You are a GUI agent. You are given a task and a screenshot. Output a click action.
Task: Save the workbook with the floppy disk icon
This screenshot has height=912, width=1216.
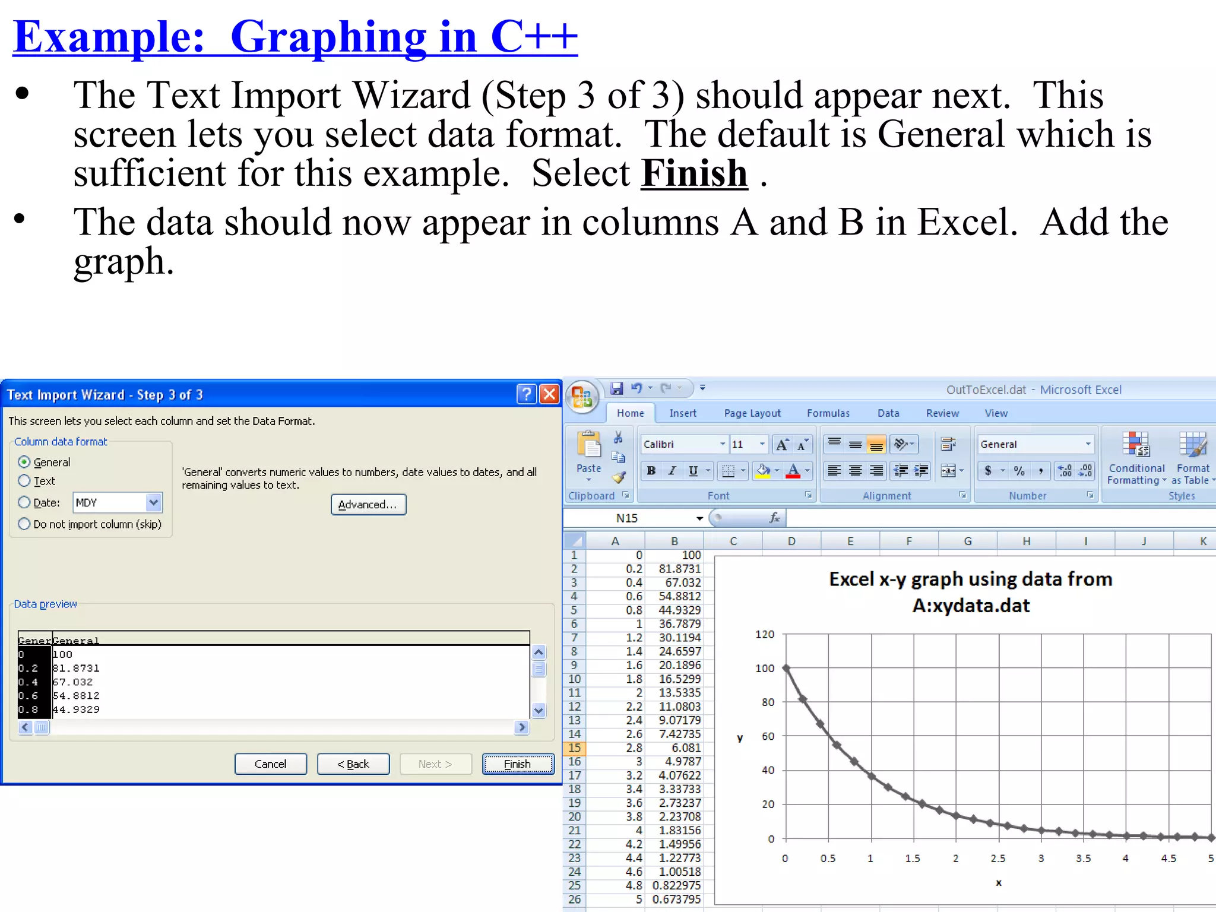click(617, 388)
